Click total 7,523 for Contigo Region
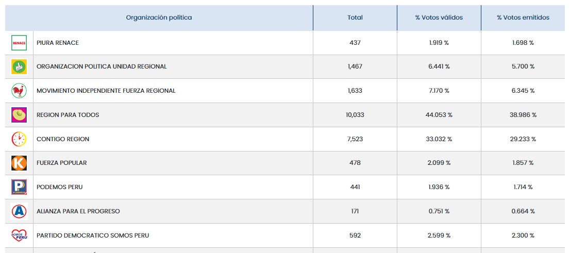Image resolution: width=570 pixels, height=253 pixels. [x=355, y=139]
